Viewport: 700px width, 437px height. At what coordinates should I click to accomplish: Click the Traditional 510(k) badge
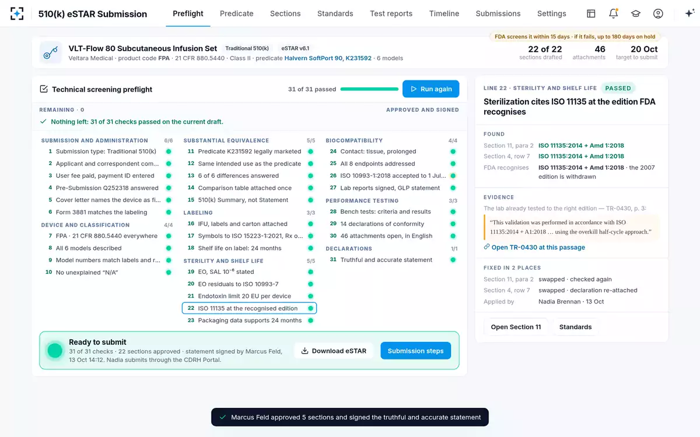pos(247,48)
